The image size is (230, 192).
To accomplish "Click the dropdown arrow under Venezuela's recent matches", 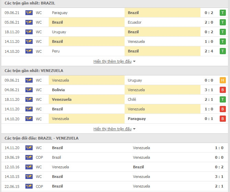I will 134,129.
